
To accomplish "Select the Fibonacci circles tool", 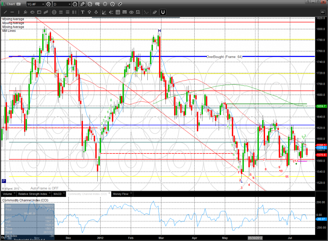I will pos(54,12).
